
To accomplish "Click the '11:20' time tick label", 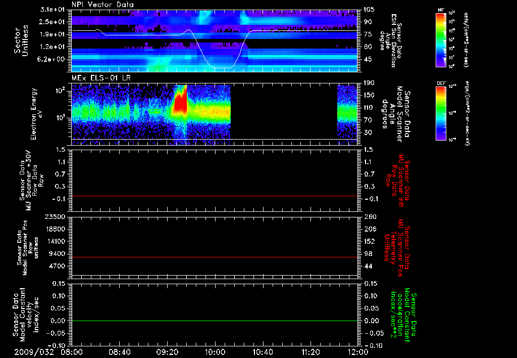I will (311, 352).
